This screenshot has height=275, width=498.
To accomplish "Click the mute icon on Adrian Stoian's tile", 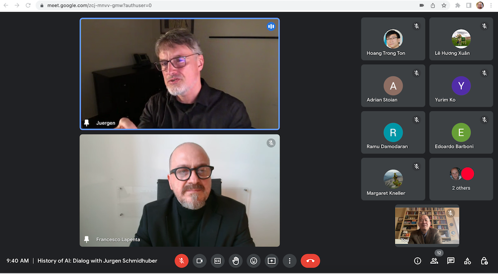I will point(416,73).
